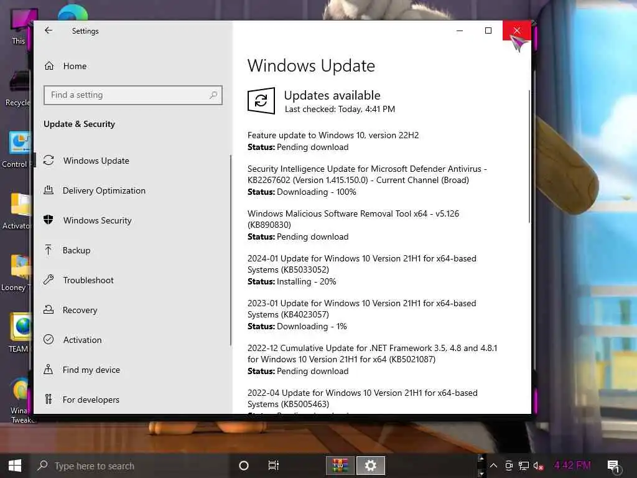Click the Update & Security heading
The width and height of the screenshot is (637, 478).
point(79,124)
